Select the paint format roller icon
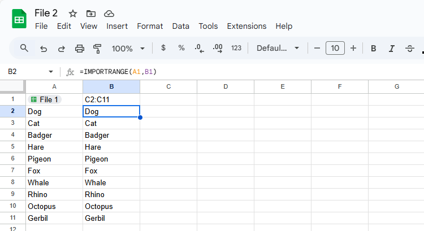The image size is (424, 231). (x=97, y=49)
